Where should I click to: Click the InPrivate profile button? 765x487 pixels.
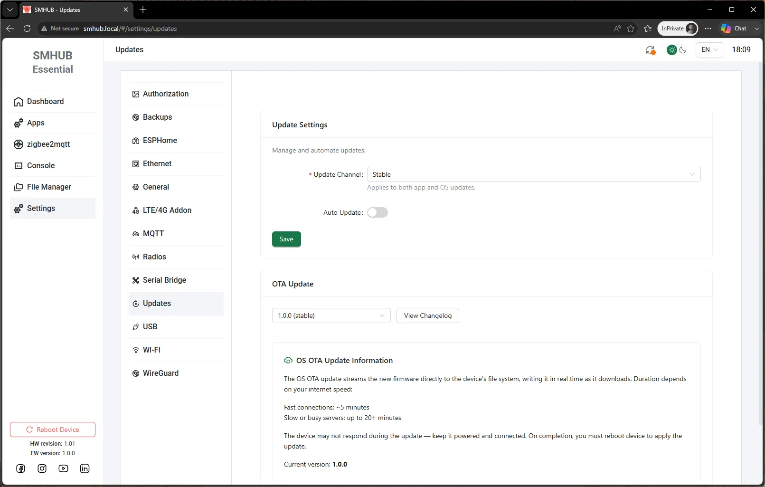(x=678, y=29)
